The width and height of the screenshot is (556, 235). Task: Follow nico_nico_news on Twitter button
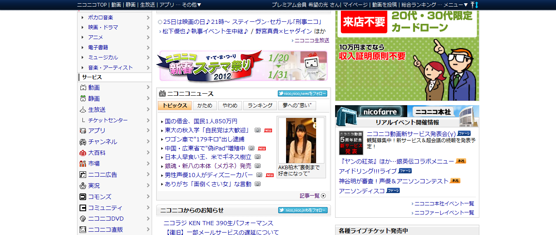coord(303,94)
